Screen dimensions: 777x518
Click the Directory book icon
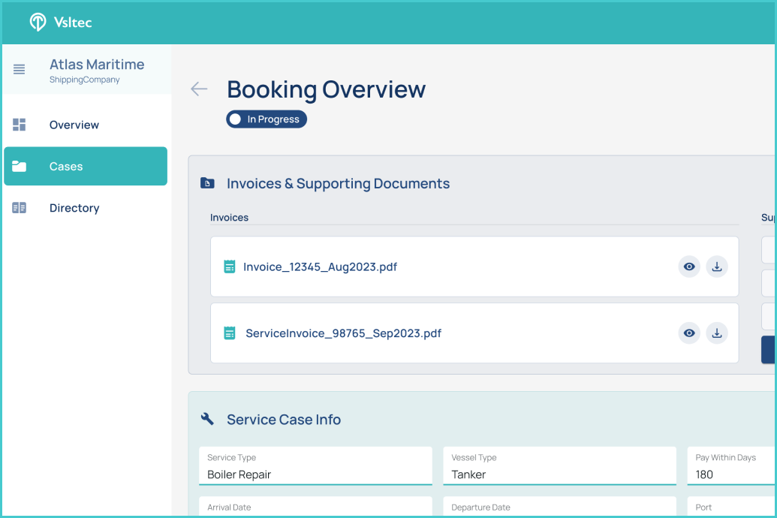[x=19, y=208]
